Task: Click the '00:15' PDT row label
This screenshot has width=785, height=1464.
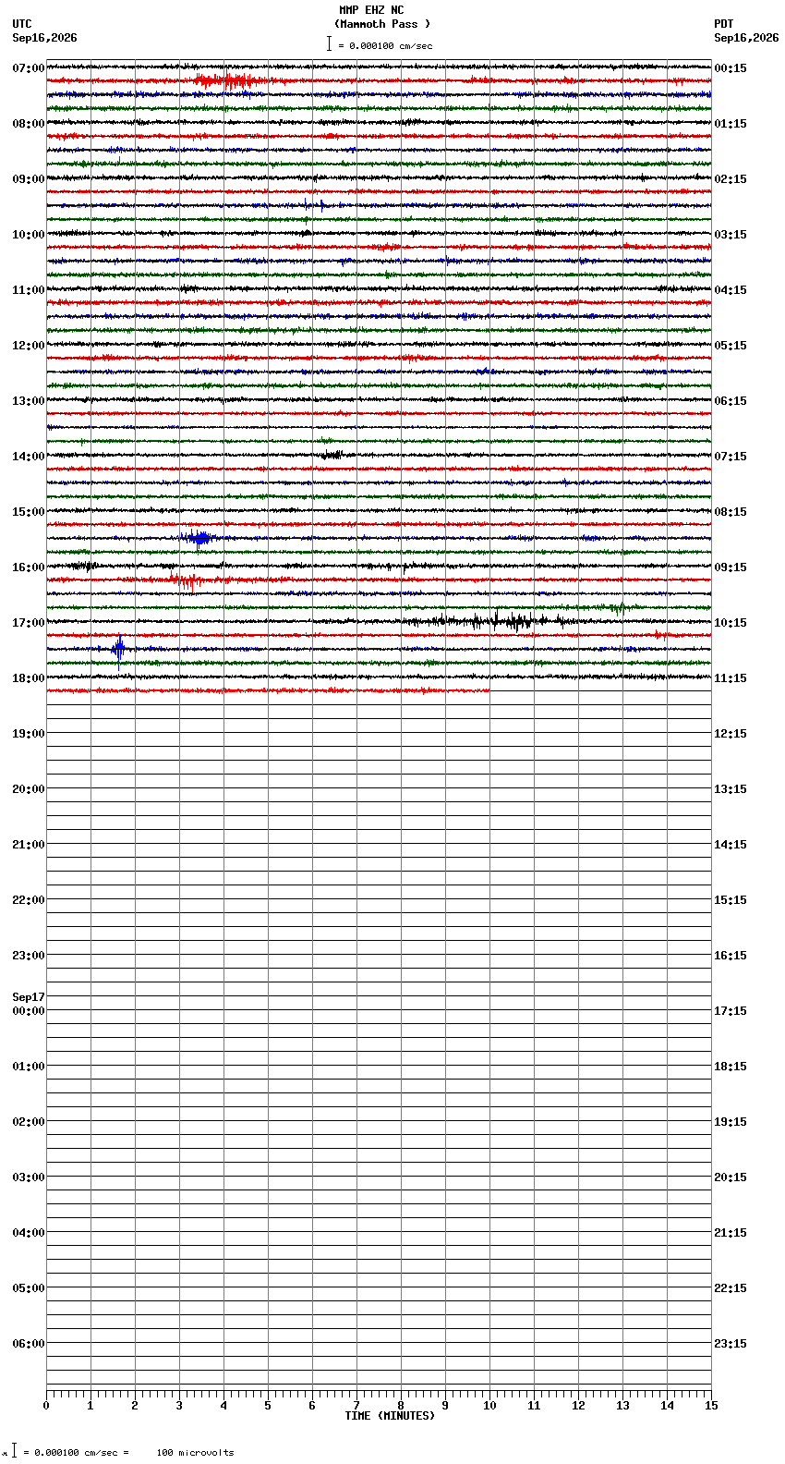Action: click(x=731, y=68)
